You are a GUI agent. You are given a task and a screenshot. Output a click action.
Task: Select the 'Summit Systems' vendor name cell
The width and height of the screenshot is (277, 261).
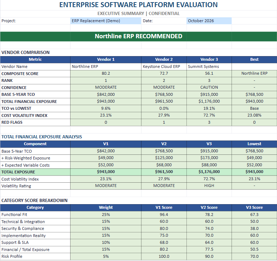tap(209, 67)
